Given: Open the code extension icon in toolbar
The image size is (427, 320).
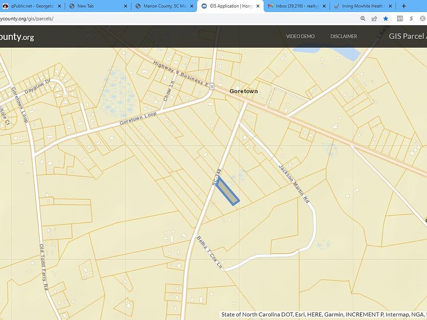Looking at the screenshot, I should pyautogui.click(x=400, y=19).
